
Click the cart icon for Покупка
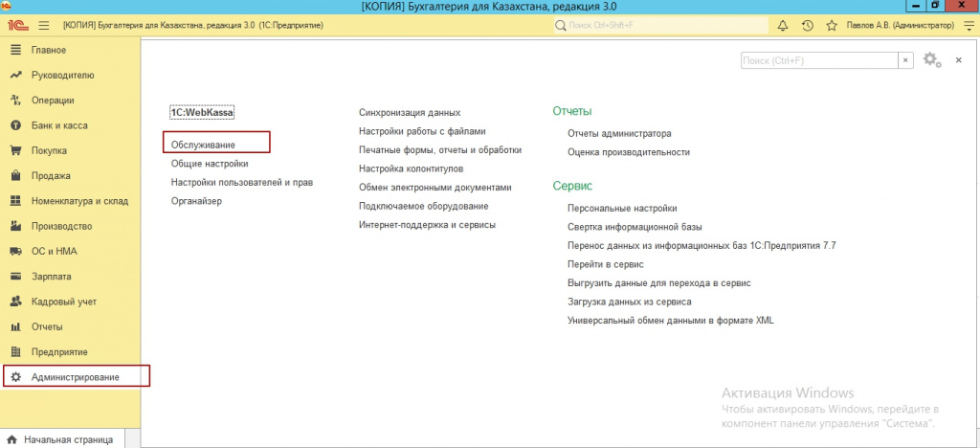pyautogui.click(x=15, y=150)
